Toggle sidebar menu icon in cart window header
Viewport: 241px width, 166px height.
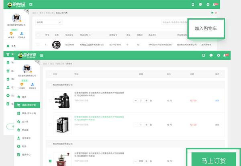point(41,55)
